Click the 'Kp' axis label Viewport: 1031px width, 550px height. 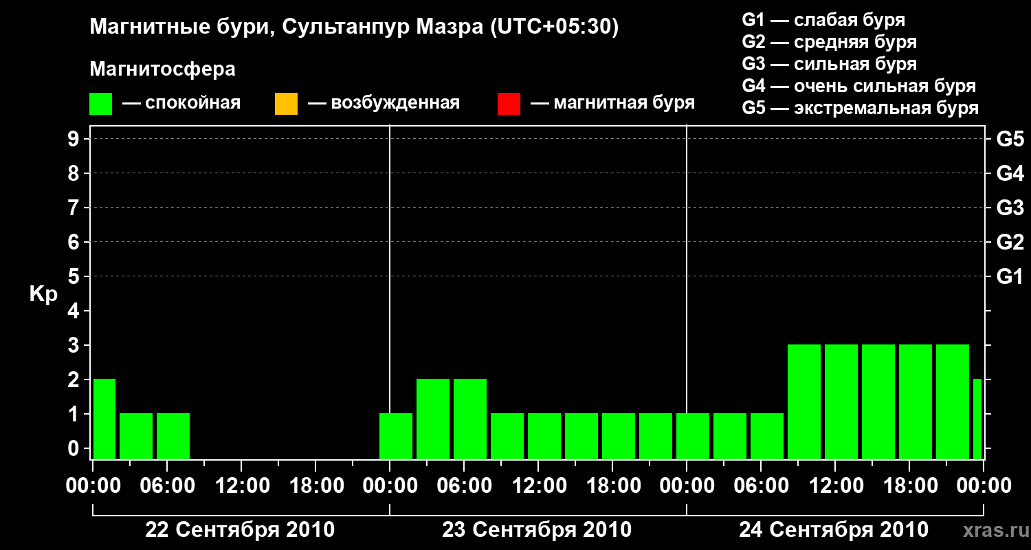click(43, 294)
